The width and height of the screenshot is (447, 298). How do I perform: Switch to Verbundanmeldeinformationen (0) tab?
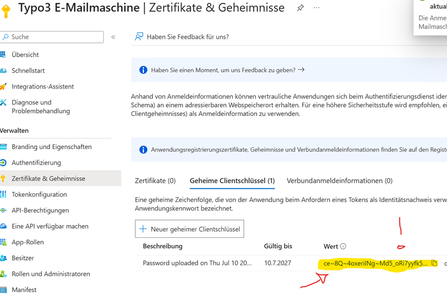coord(339,181)
